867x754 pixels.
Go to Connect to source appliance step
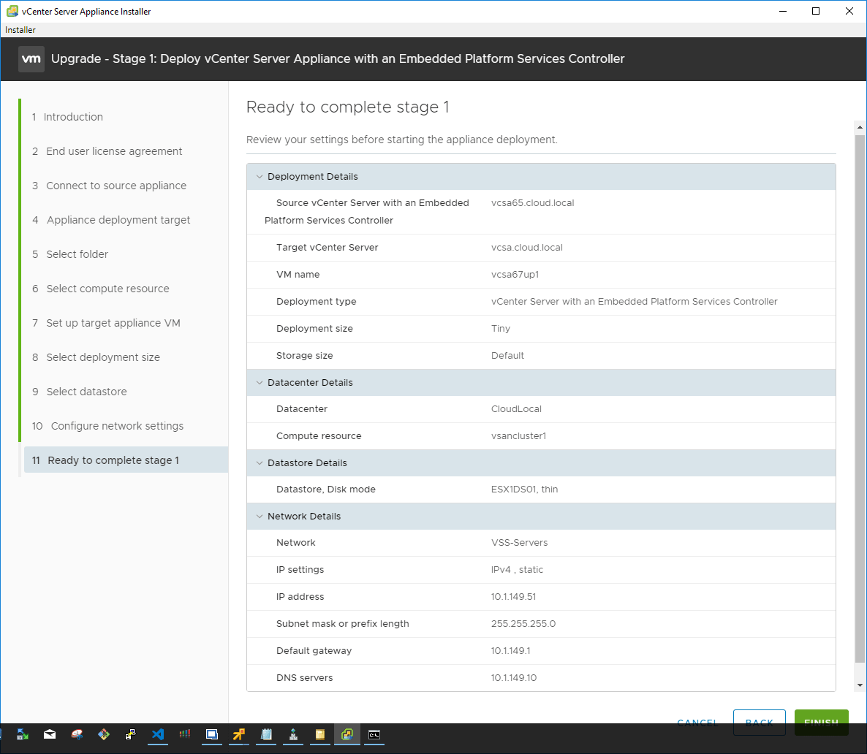pyautogui.click(x=109, y=185)
